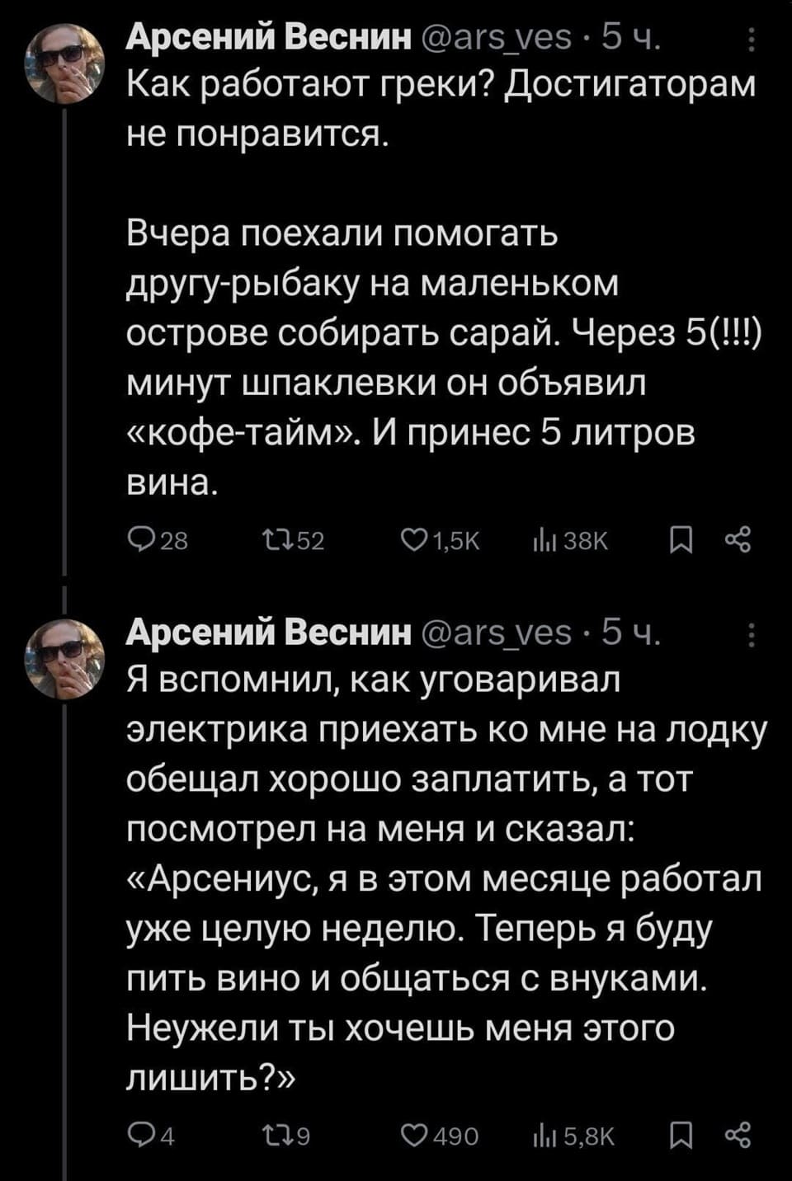Image resolution: width=792 pixels, height=1181 pixels.
Task: Open first tweet's 5 ч. timestamp
Action: pyautogui.click(x=631, y=37)
